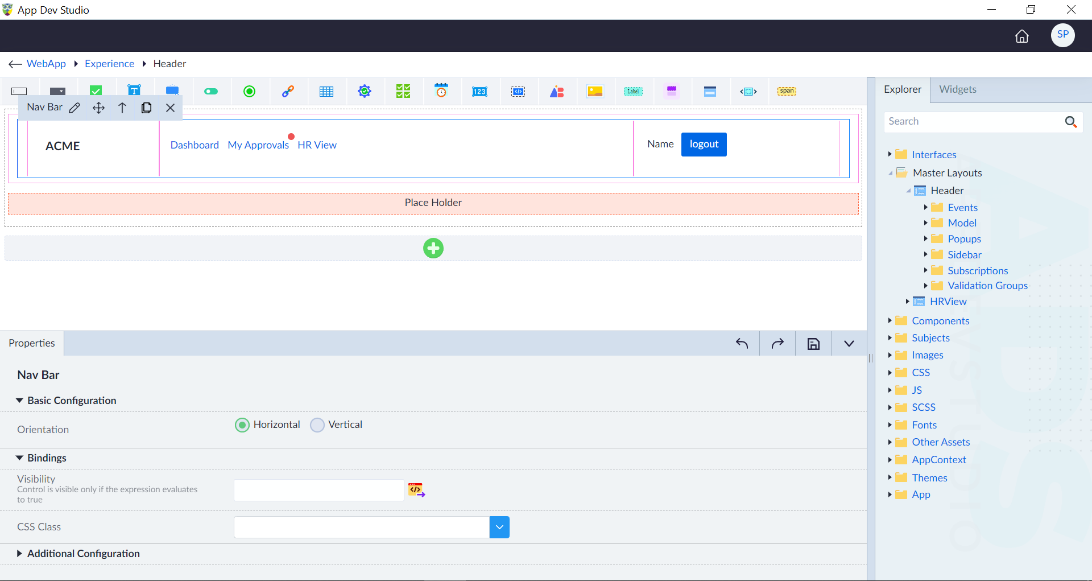
Task: Select the checkbox group widget icon
Action: coord(403,91)
